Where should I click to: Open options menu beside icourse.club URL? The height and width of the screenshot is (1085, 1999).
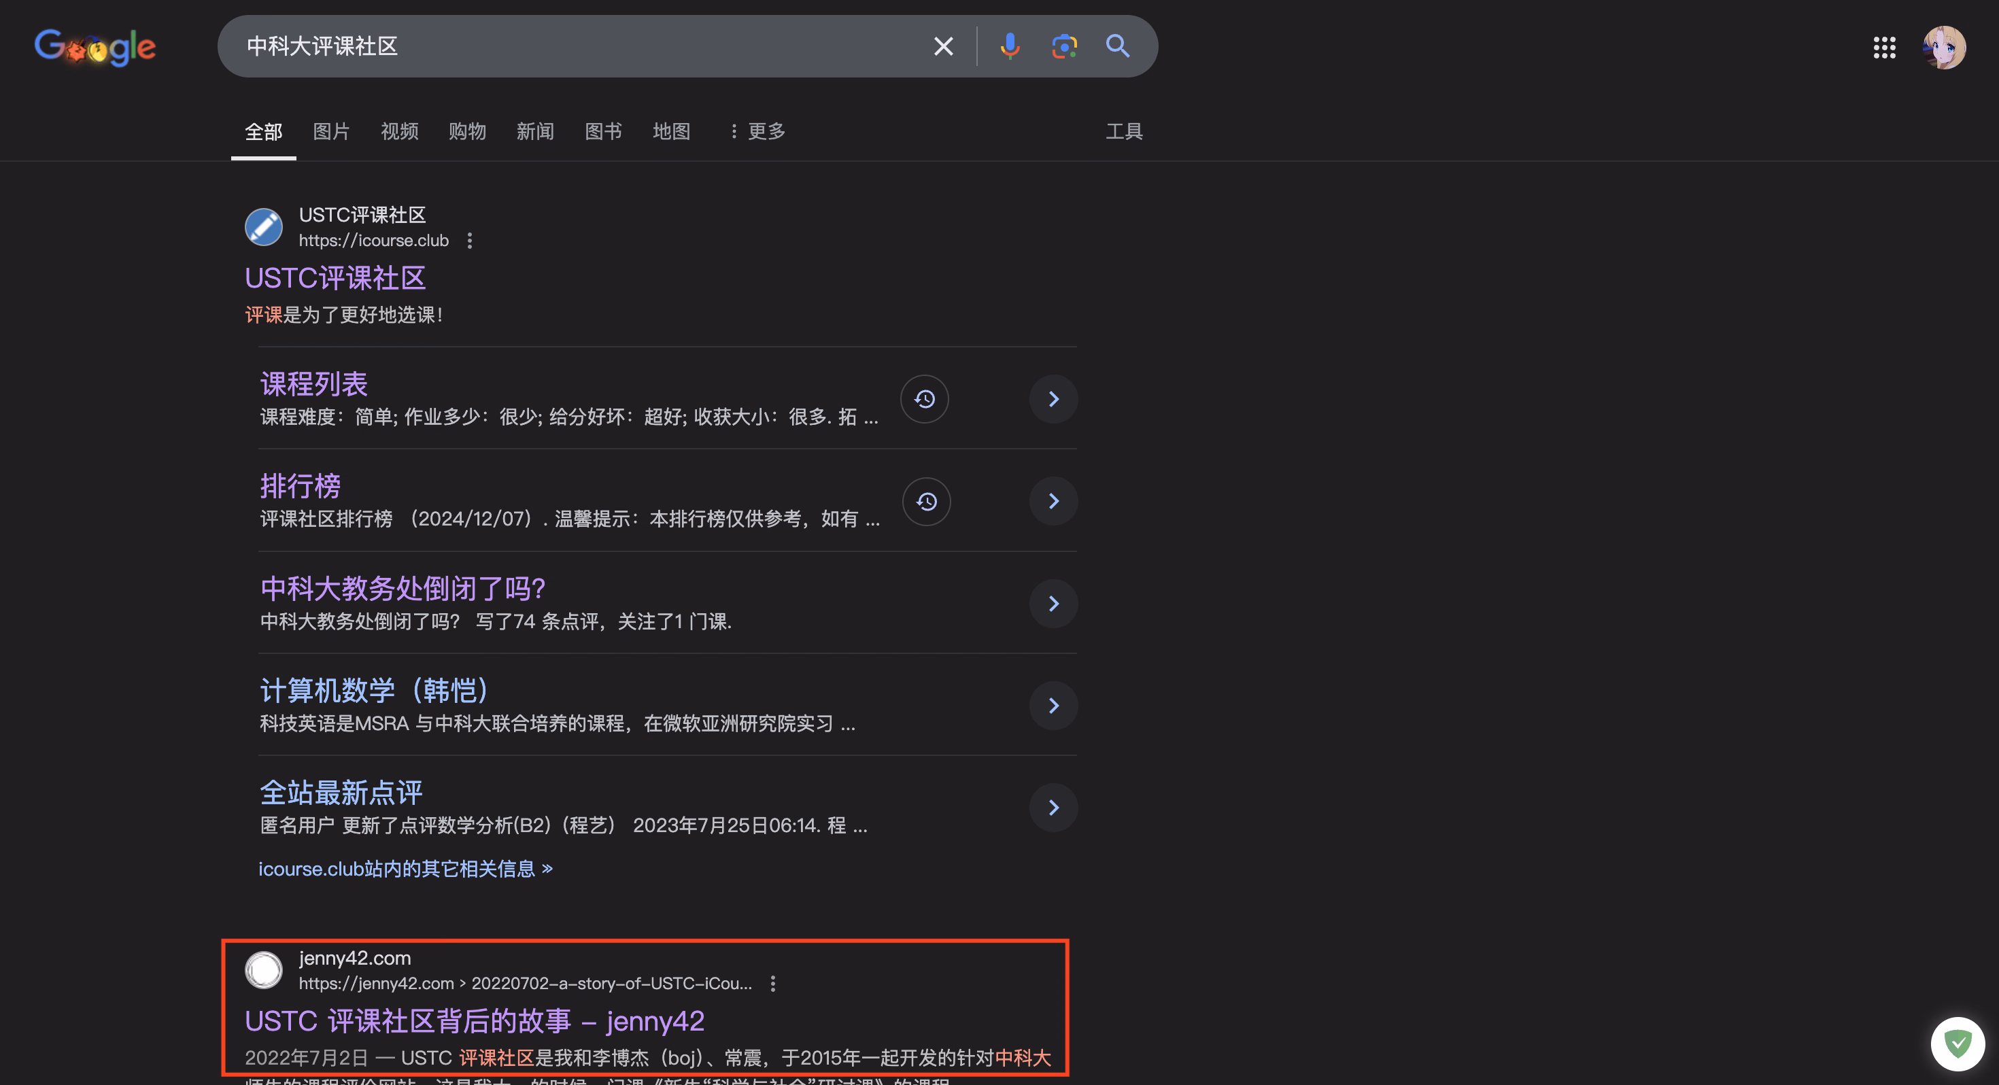(469, 241)
